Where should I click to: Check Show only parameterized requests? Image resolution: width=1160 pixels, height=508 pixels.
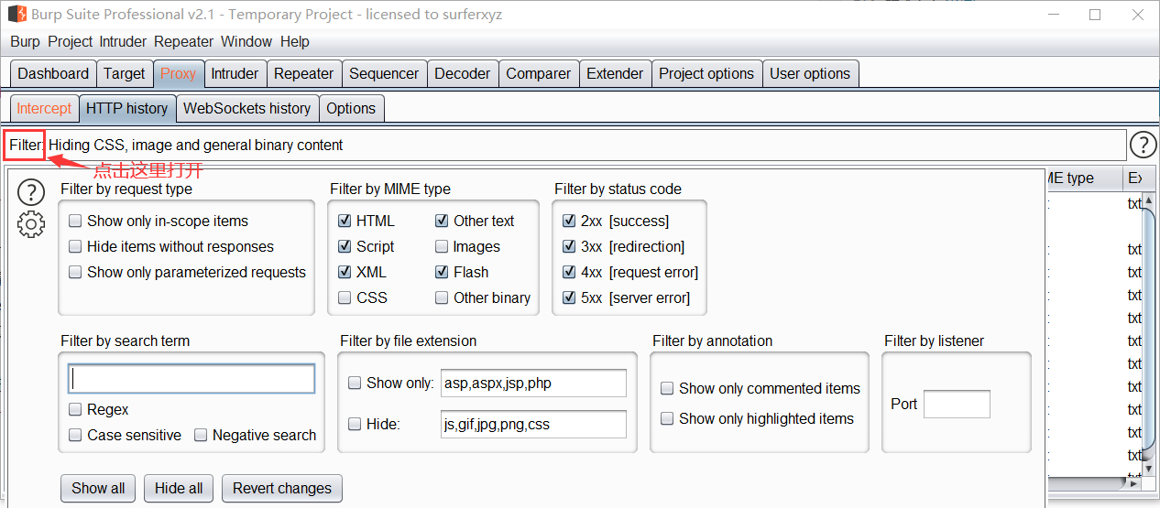point(75,272)
